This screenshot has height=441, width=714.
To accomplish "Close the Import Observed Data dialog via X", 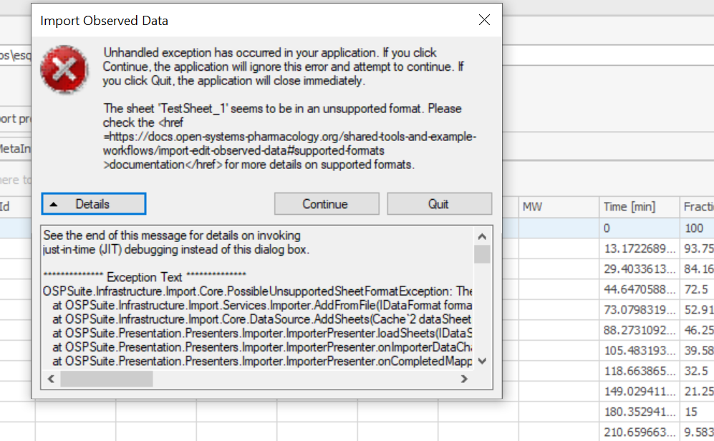I will (484, 20).
